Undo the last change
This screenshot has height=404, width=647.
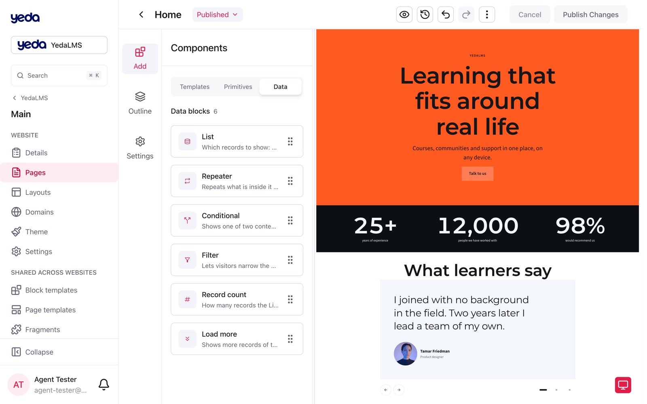point(446,15)
